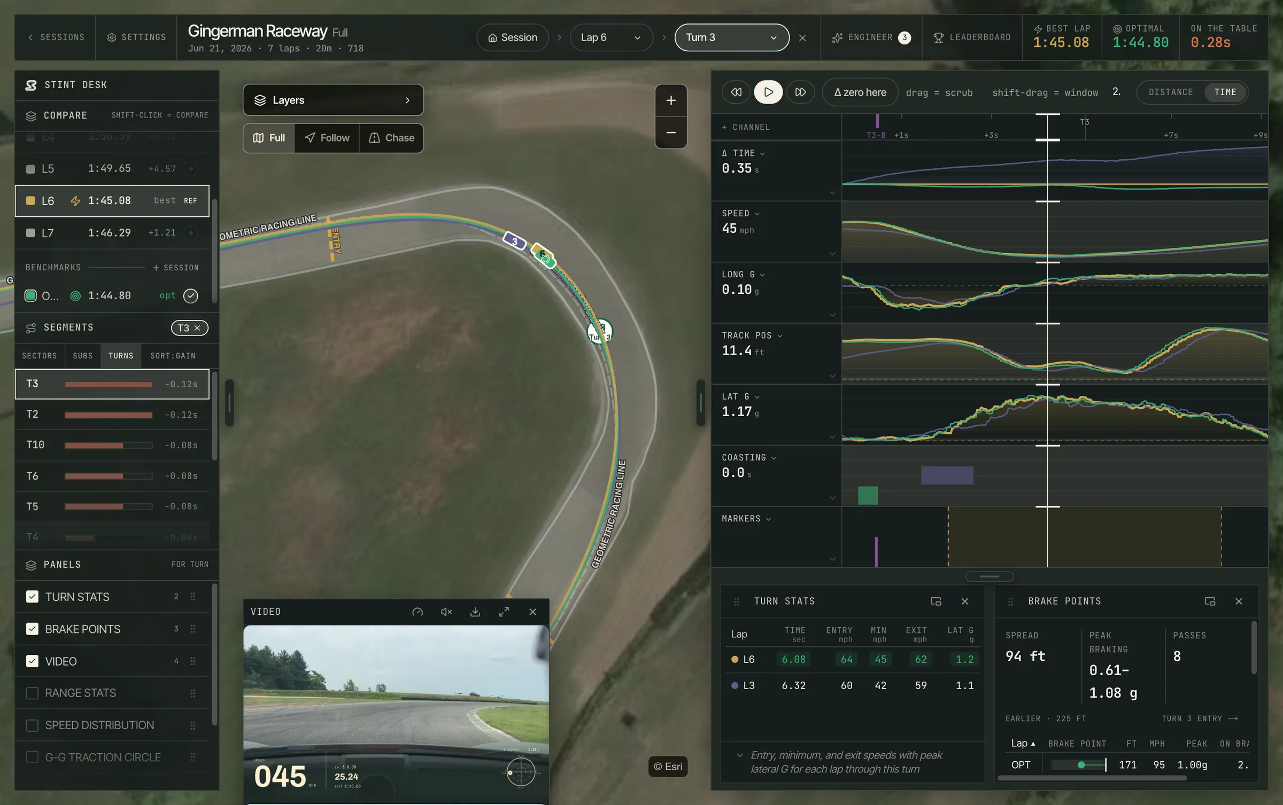Mute the video with the speaker icon
The height and width of the screenshot is (805, 1283).
[x=446, y=612]
